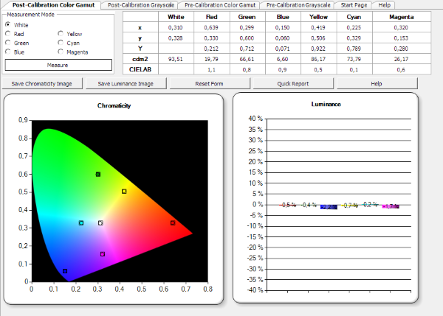
Task: Click the cdm2 row label
Action: coord(140,59)
